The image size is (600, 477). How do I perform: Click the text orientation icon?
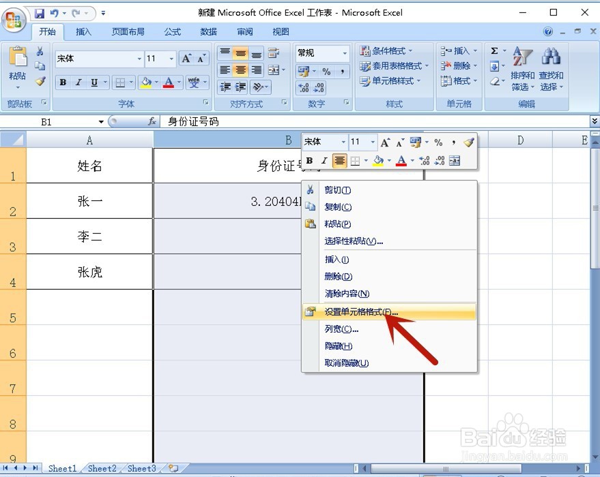[258, 87]
